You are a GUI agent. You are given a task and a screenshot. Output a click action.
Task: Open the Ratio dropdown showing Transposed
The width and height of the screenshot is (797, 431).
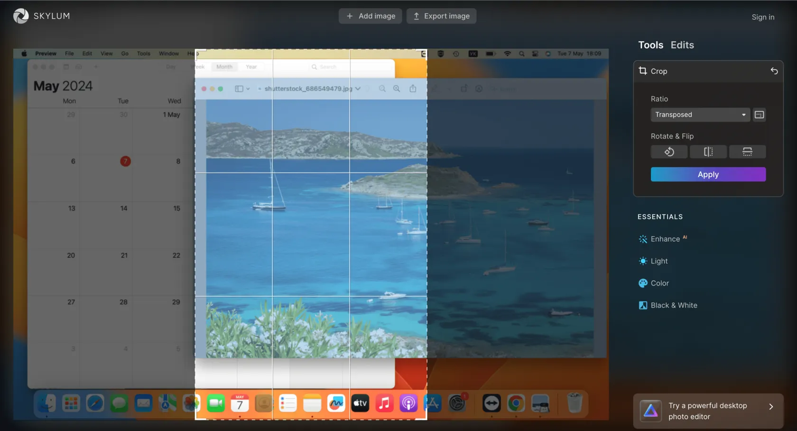tap(700, 115)
